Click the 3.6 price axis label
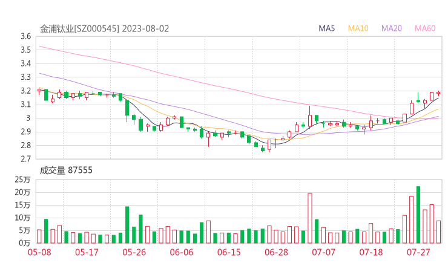The height and width of the screenshot is (266, 448). tap(25, 36)
